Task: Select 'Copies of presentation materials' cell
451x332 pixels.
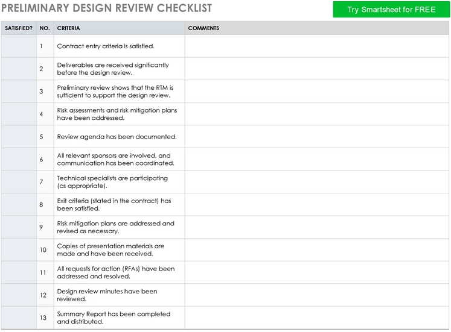Action: click(119, 250)
